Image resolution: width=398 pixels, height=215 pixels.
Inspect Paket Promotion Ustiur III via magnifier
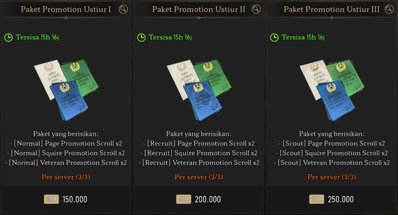[389, 9]
